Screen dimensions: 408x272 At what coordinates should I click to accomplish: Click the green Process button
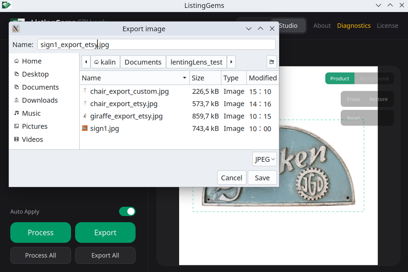pos(40,232)
